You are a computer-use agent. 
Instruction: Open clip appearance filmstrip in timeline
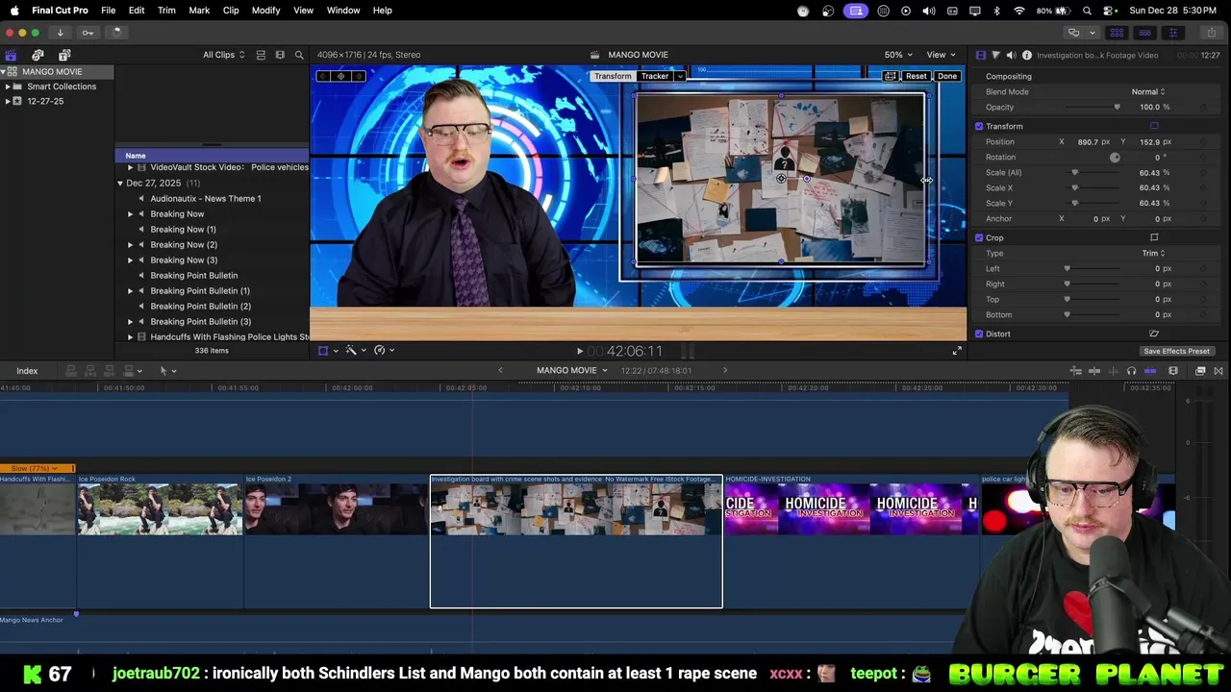coord(1172,370)
